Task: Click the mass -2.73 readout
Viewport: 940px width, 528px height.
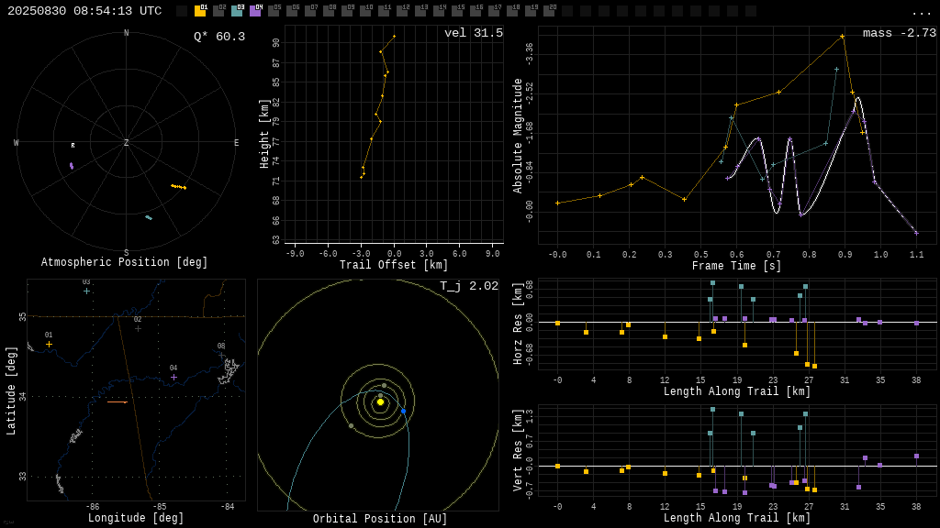Action: point(900,33)
